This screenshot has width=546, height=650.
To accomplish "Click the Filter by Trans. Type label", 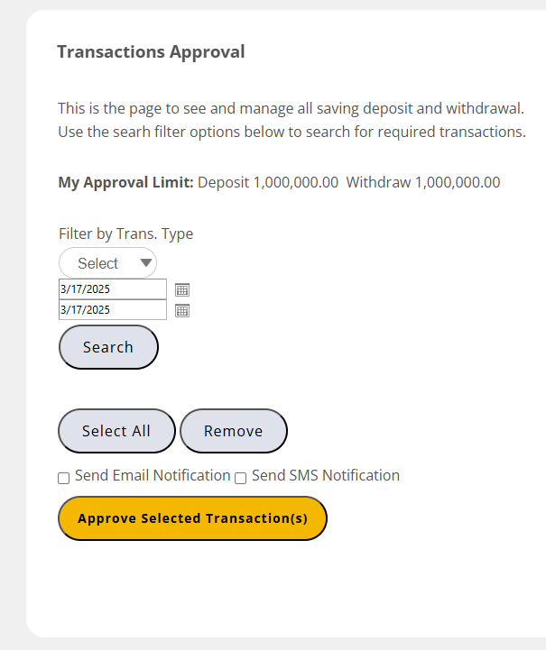I will point(125,233).
